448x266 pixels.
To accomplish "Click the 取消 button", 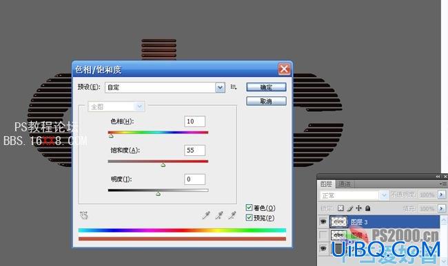I will click(x=266, y=101).
